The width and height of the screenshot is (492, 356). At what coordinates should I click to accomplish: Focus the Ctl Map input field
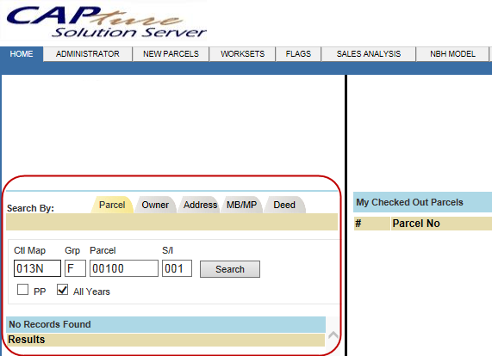37,268
